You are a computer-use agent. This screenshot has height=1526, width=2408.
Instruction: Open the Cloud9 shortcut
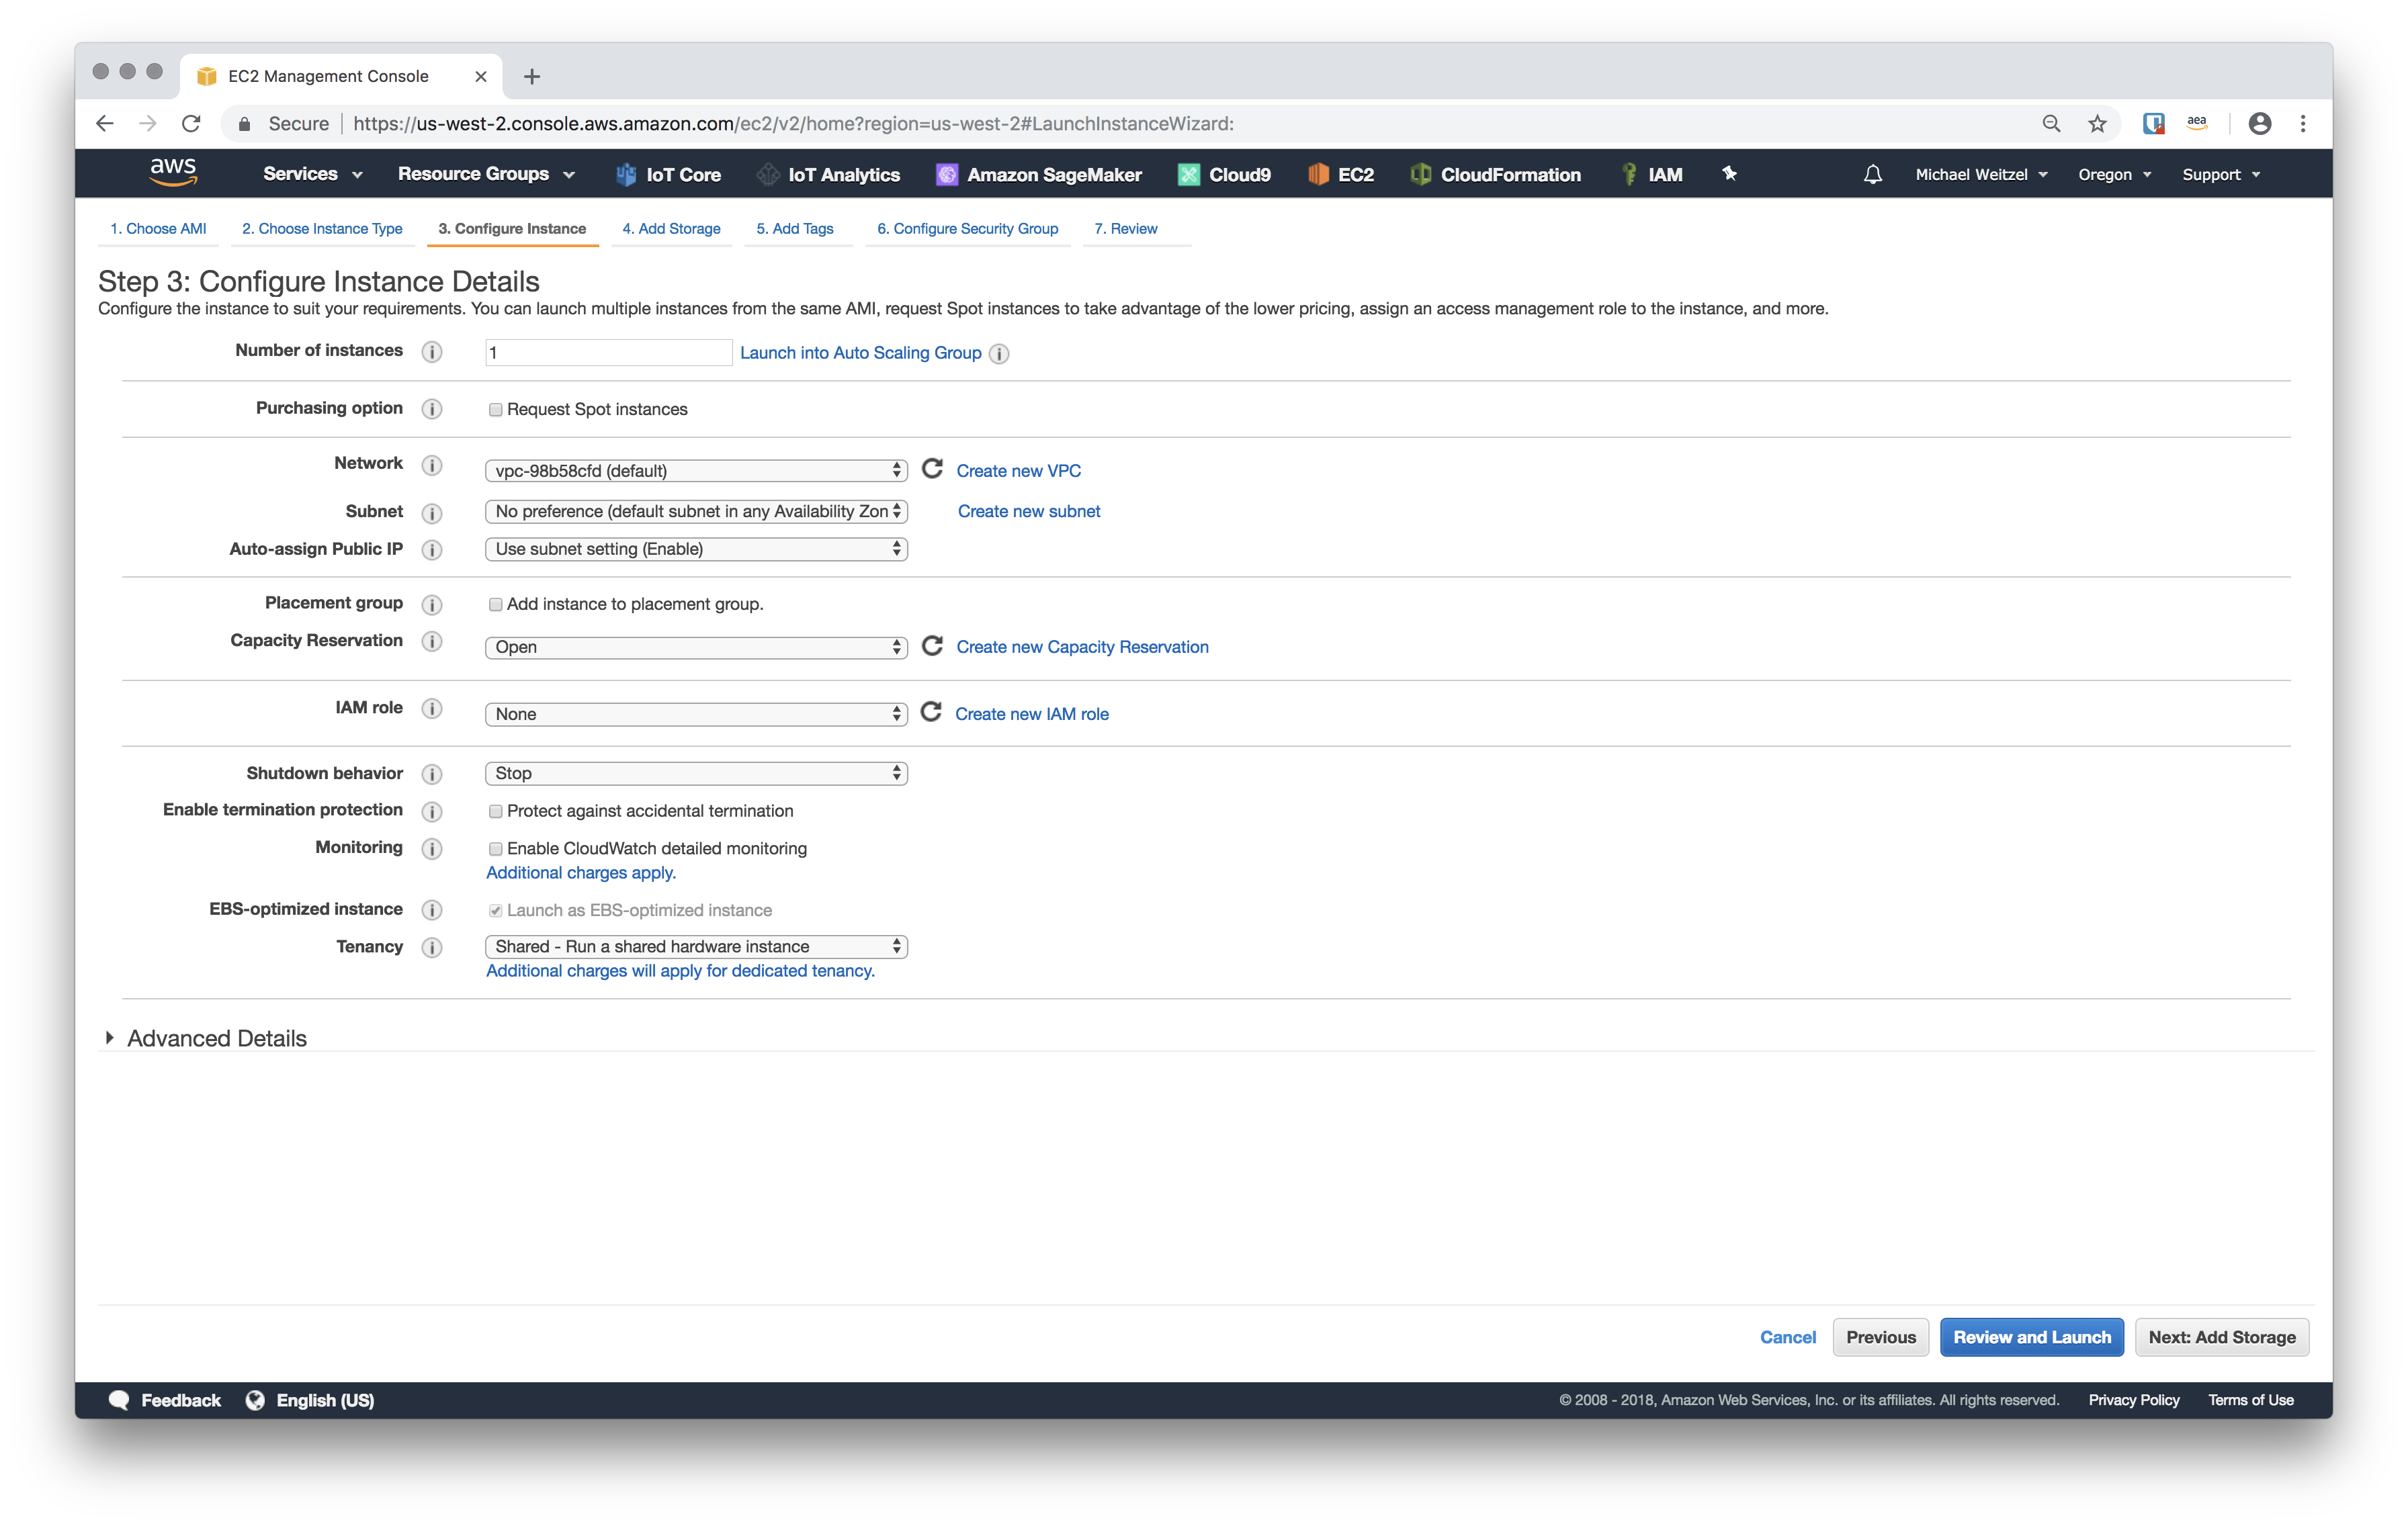pyautogui.click(x=1224, y=174)
